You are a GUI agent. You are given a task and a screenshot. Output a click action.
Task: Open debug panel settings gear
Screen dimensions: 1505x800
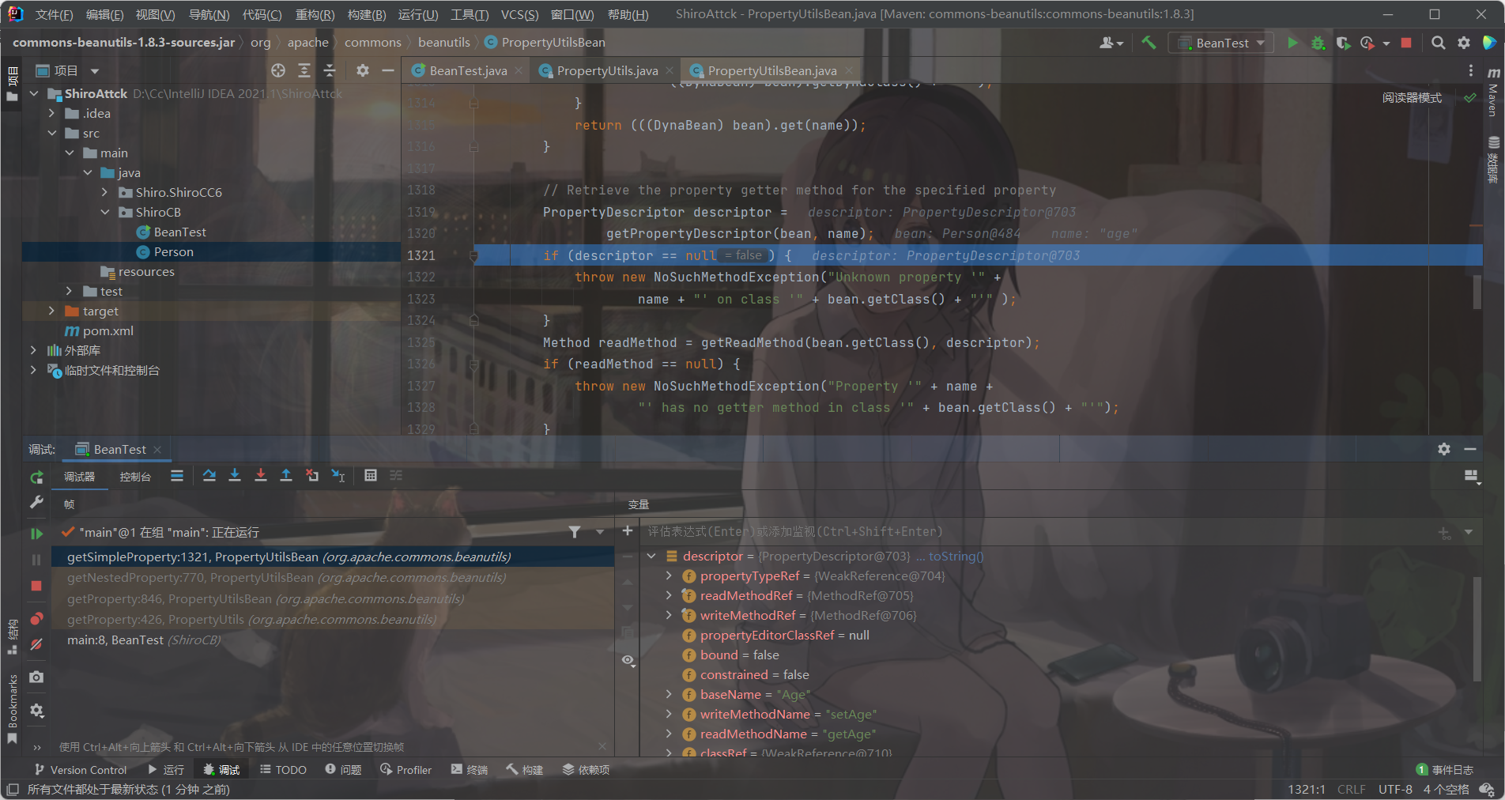point(1444,449)
